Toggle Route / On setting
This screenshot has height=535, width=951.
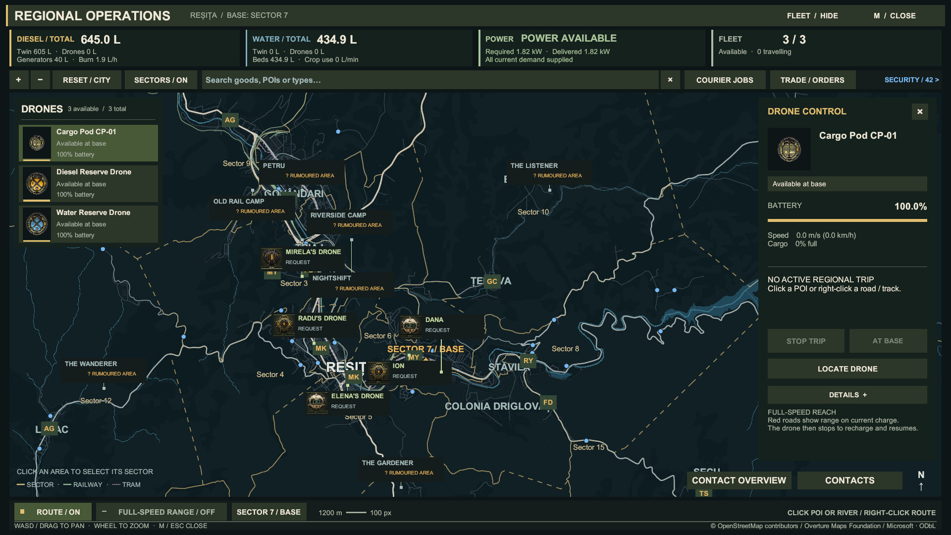coord(53,512)
